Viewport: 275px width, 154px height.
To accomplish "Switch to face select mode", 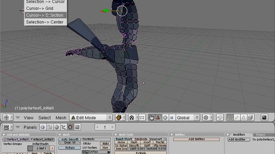I will point(244,118).
